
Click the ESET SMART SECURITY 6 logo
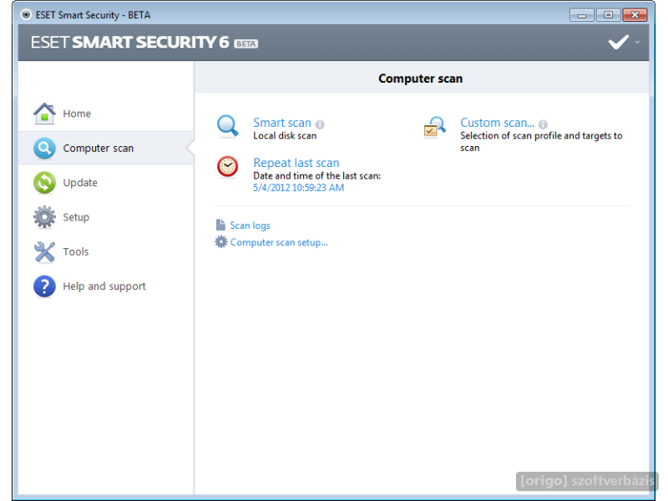[130, 43]
